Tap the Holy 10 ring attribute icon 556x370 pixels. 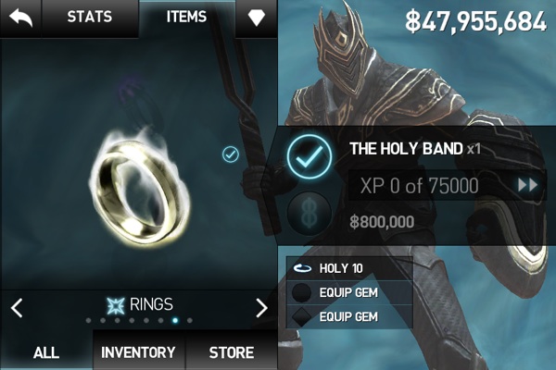[x=302, y=269]
